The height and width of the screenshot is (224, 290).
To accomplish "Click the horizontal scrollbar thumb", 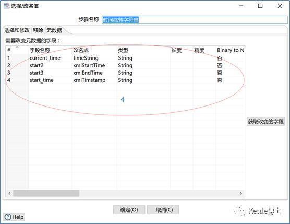I will [46, 193].
